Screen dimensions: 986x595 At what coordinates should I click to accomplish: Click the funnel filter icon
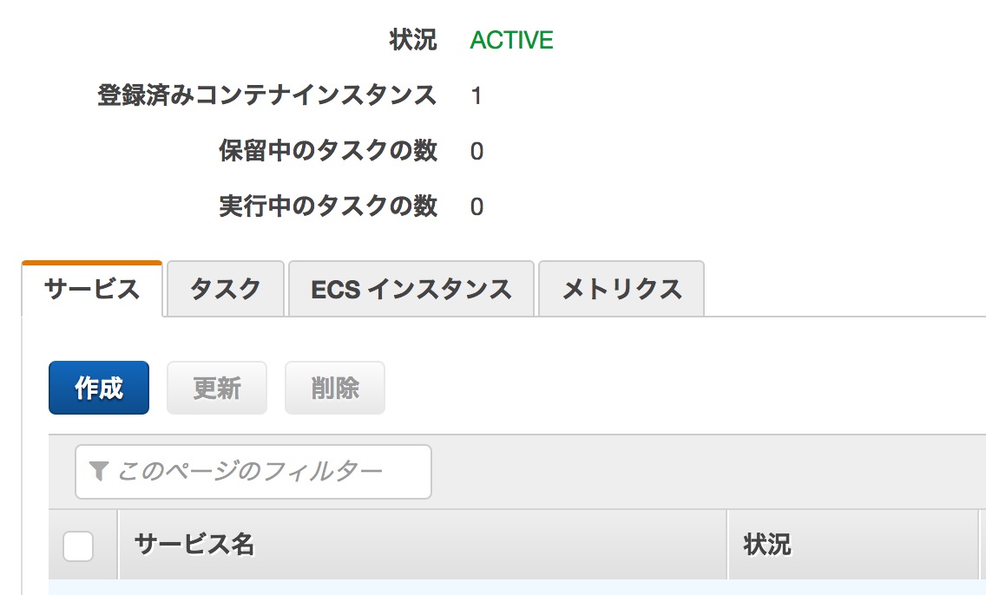click(99, 471)
